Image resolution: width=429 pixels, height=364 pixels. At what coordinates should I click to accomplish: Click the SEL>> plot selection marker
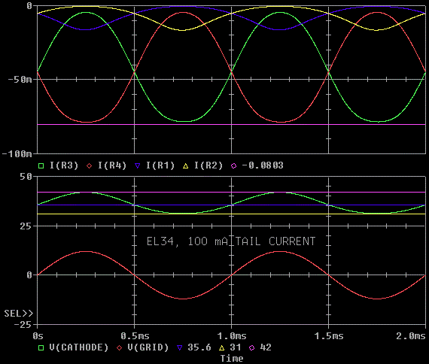point(18,314)
